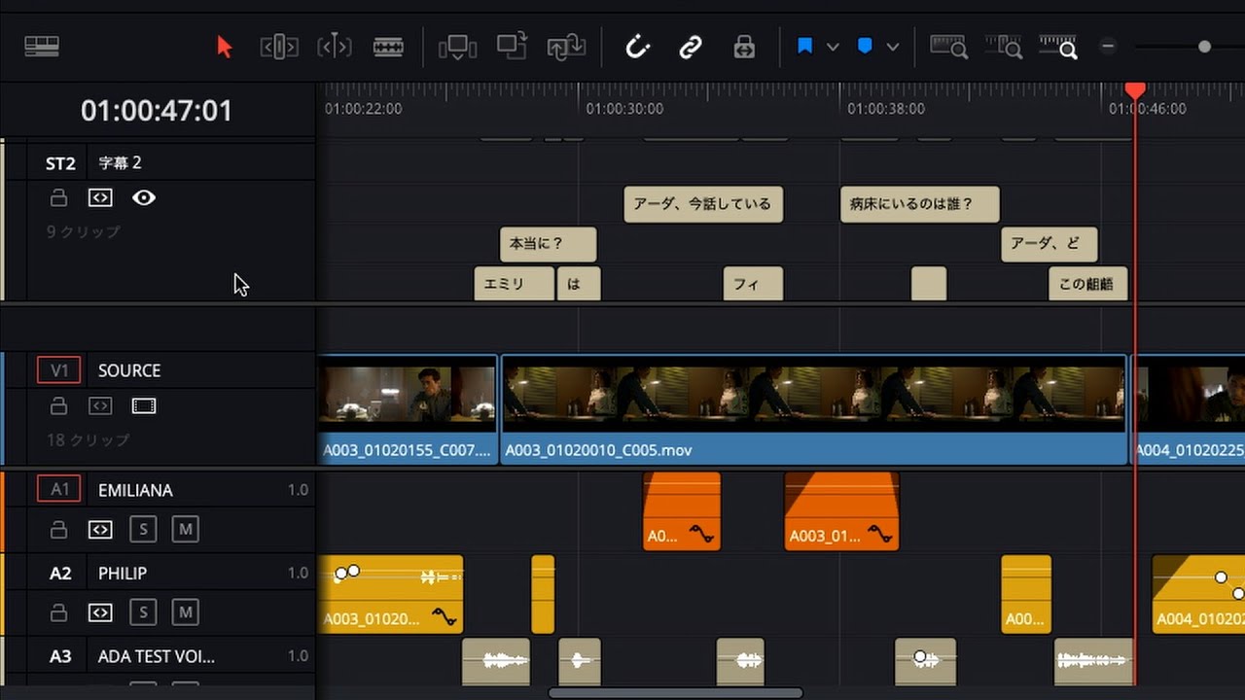The width and height of the screenshot is (1245, 700).
Task: Click the horizontal timeline scrollbar
Action: point(676,693)
